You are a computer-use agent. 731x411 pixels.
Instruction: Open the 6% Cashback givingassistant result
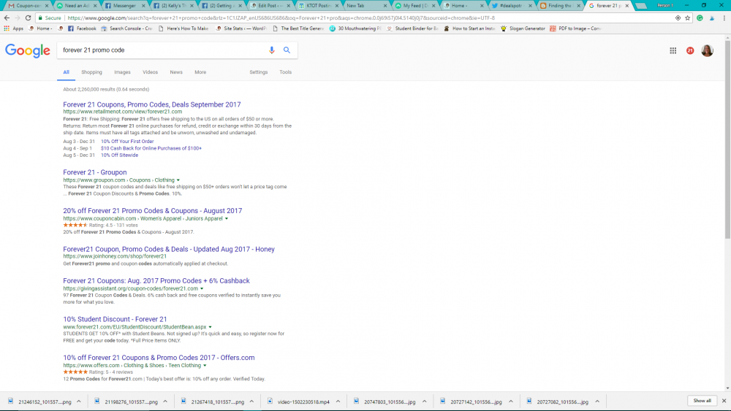point(156,281)
